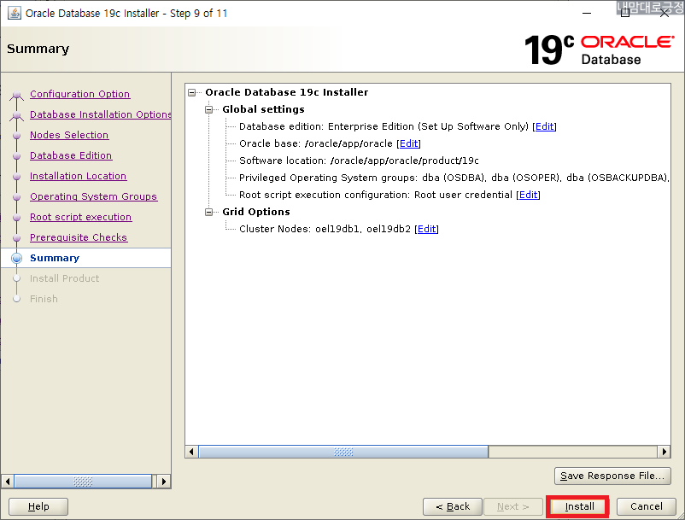
Task: Click the Database Installation Options step bullet icon
Action: [16, 114]
